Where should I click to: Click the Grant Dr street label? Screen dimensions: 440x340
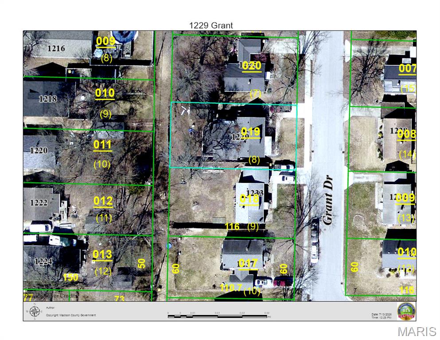pos(328,200)
